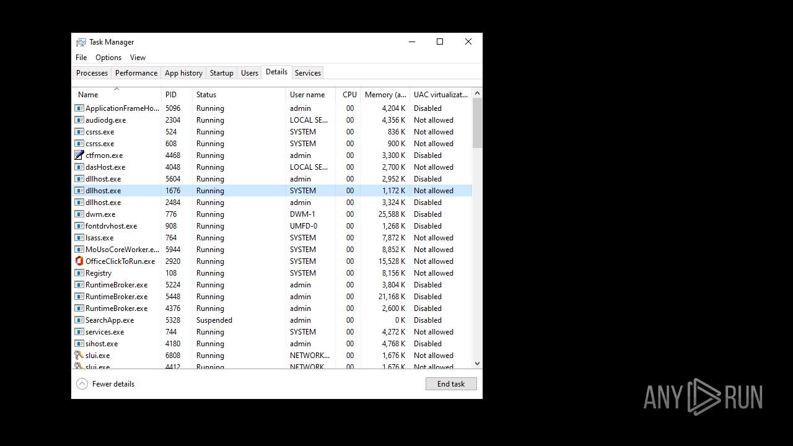Click the MoUsoCoreWorker process icon
Viewport: 793px width, 446px height.
[x=79, y=250]
